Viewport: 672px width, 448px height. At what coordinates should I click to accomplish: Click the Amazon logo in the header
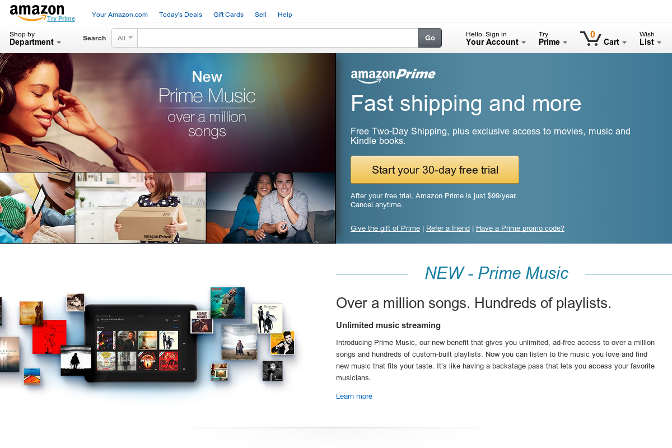point(37,12)
